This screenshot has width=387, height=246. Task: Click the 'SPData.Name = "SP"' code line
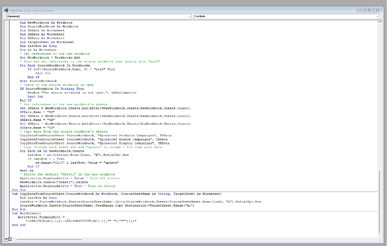tap(37, 112)
